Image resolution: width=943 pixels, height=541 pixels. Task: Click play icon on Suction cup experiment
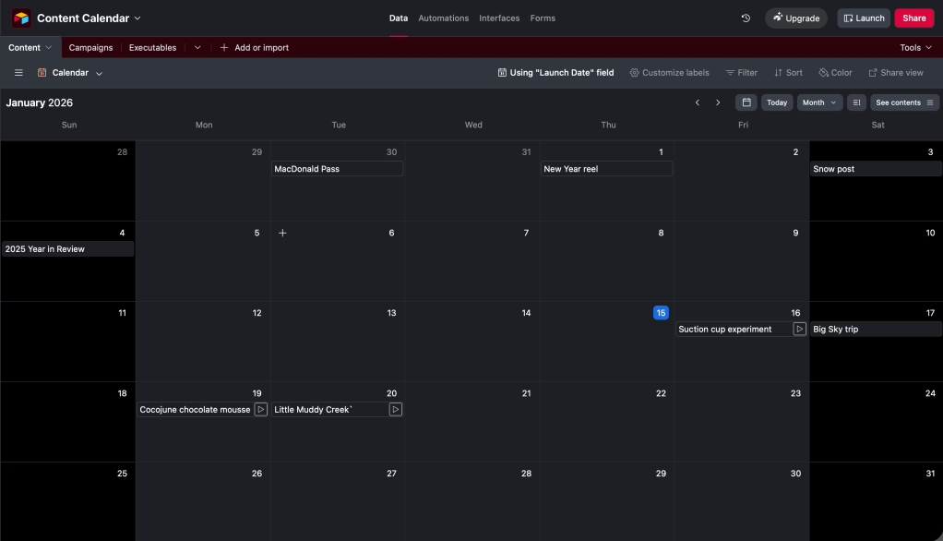(799, 330)
